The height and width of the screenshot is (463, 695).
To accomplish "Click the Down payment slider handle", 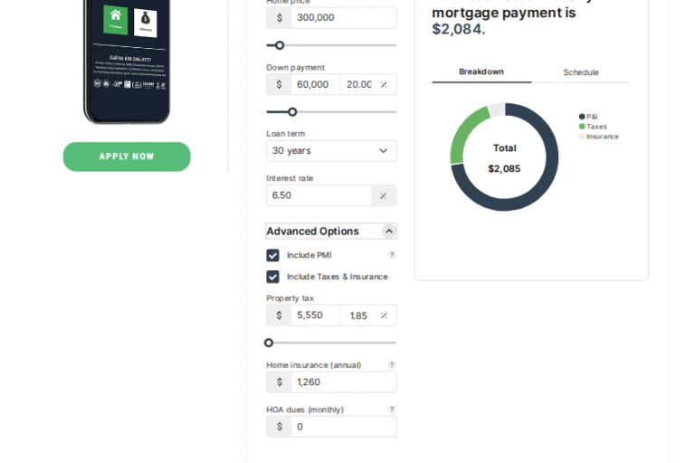I will [292, 112].
